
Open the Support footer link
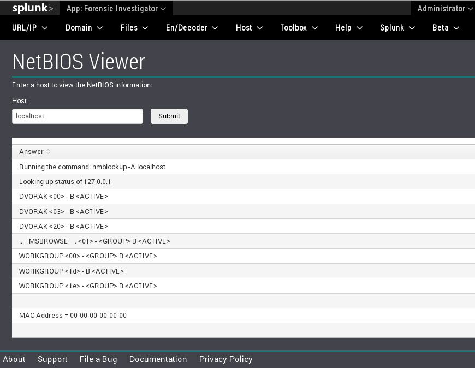click(x=52, y=359)
